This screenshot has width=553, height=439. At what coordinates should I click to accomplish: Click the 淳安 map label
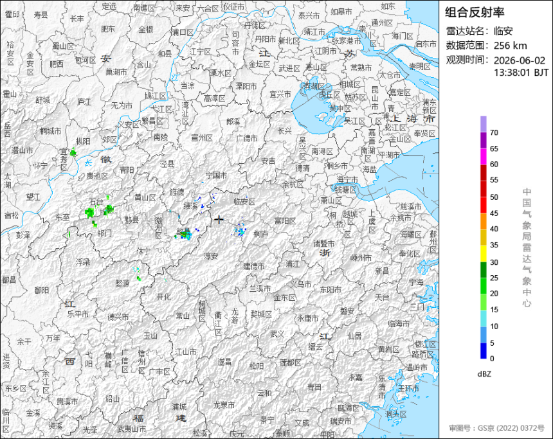[211, 256]
